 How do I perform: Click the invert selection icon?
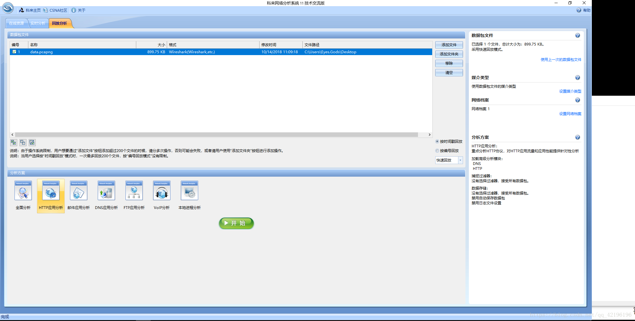32,142
